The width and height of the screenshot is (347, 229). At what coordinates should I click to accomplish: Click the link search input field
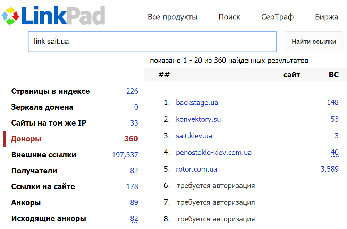coord(152,42)
